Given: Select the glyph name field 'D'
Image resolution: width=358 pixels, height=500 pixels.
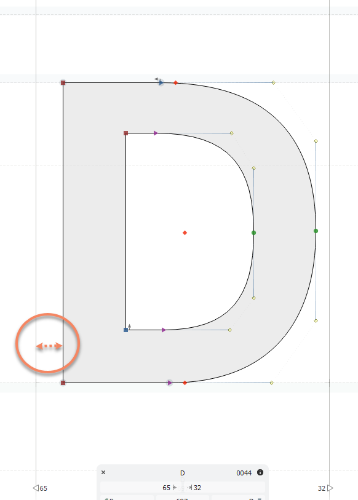Looking at the screenshot, I should point(183,473).
